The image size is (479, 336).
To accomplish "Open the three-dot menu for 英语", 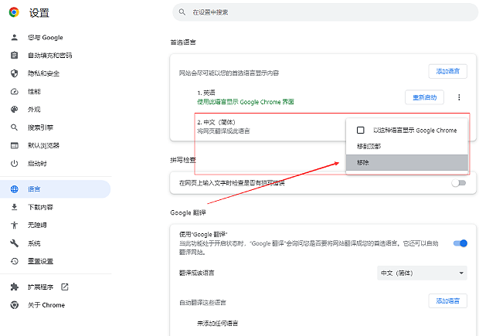I will 459,97.
